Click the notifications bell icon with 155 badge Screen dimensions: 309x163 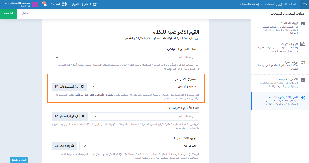tap(44, 4)
